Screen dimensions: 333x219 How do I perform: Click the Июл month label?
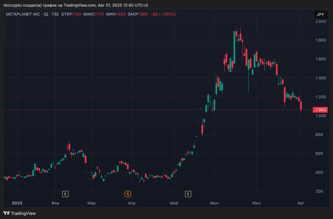[256, 203]
